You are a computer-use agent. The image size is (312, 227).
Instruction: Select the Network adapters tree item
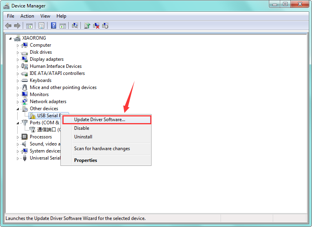(48, 102)
